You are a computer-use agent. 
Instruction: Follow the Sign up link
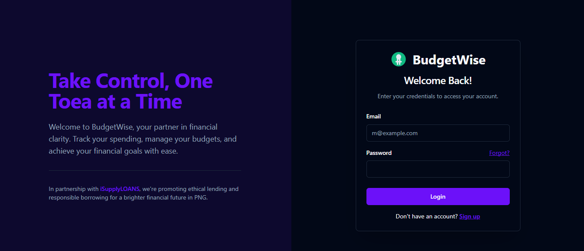469,216
